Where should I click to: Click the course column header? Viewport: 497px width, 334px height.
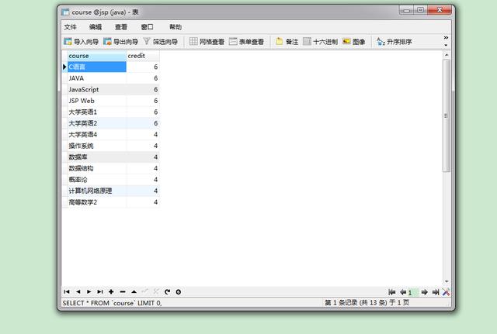96,56
